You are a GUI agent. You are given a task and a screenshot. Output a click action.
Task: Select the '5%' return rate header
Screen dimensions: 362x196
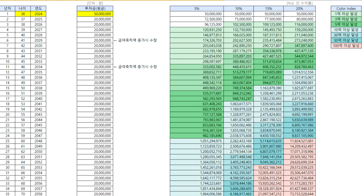click(x=197, y=9)
